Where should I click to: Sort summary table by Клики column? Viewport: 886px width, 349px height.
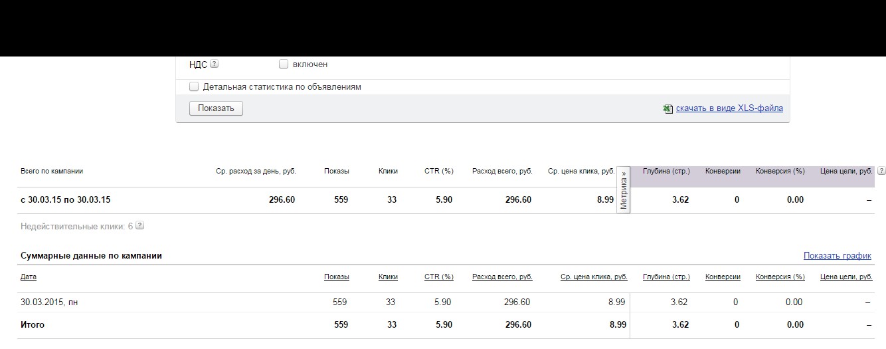pos(388,277)
